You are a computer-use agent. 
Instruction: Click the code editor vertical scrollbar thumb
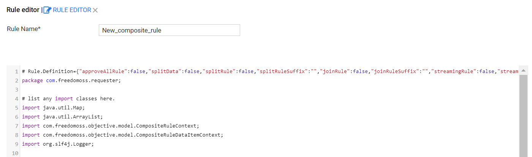pos(523,115)
